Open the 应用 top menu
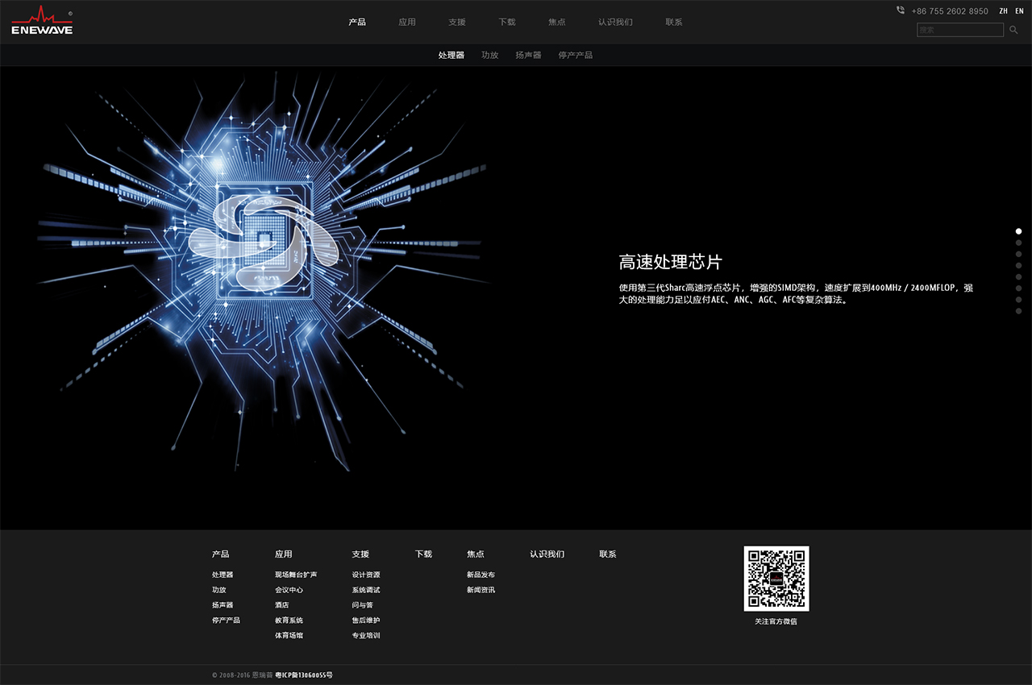Viewport: 1032px width, 685px height. click(x=407, y=22)
